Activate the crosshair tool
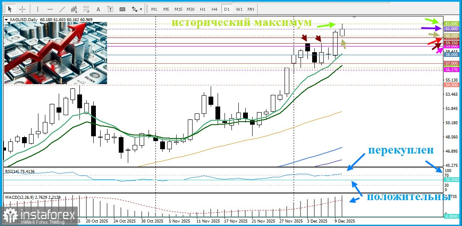The image size is (462, 226). tap(22, 9)
